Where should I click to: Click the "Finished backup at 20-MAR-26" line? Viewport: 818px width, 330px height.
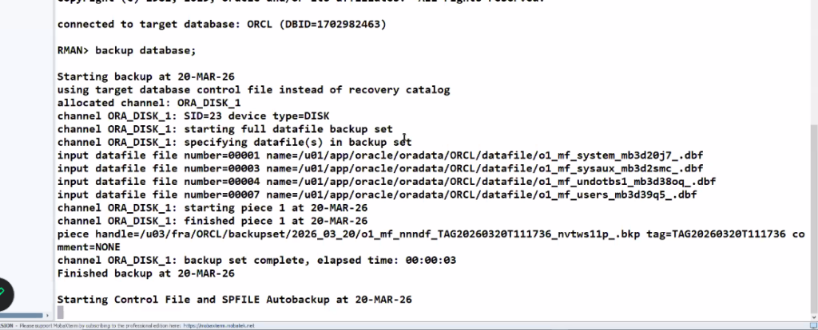coord(145,273)
